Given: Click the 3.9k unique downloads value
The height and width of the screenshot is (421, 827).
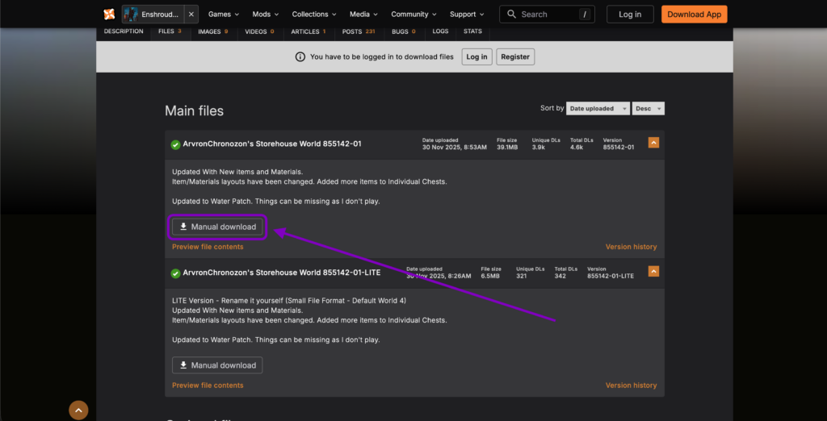Looking at the screenshot, I should point(539,148).
